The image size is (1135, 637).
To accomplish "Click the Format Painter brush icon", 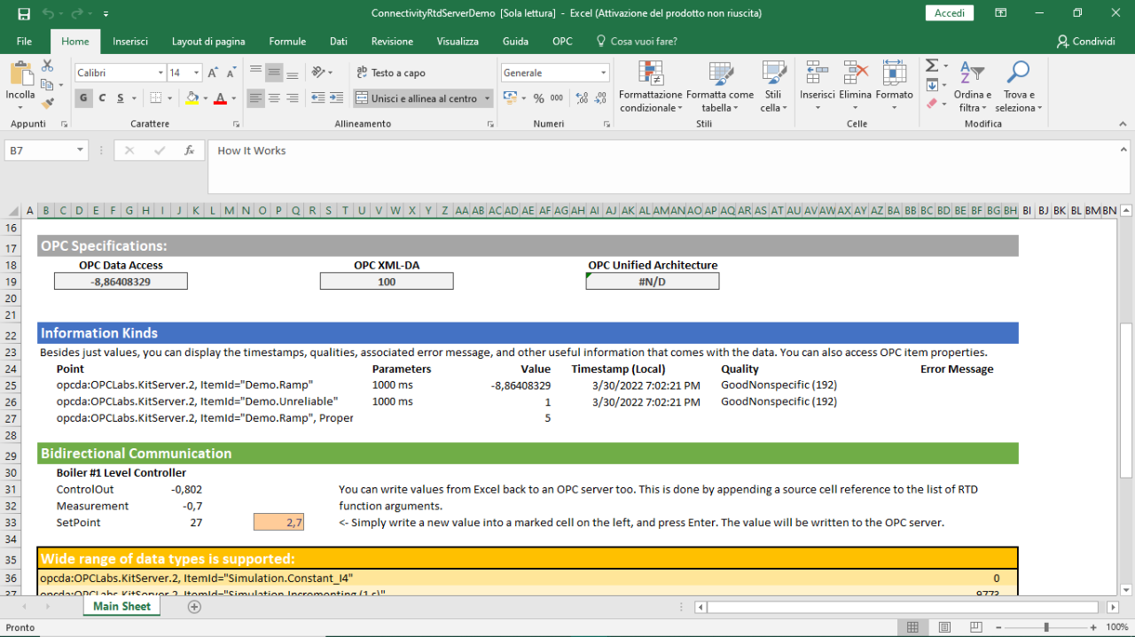I will [48, 103].
